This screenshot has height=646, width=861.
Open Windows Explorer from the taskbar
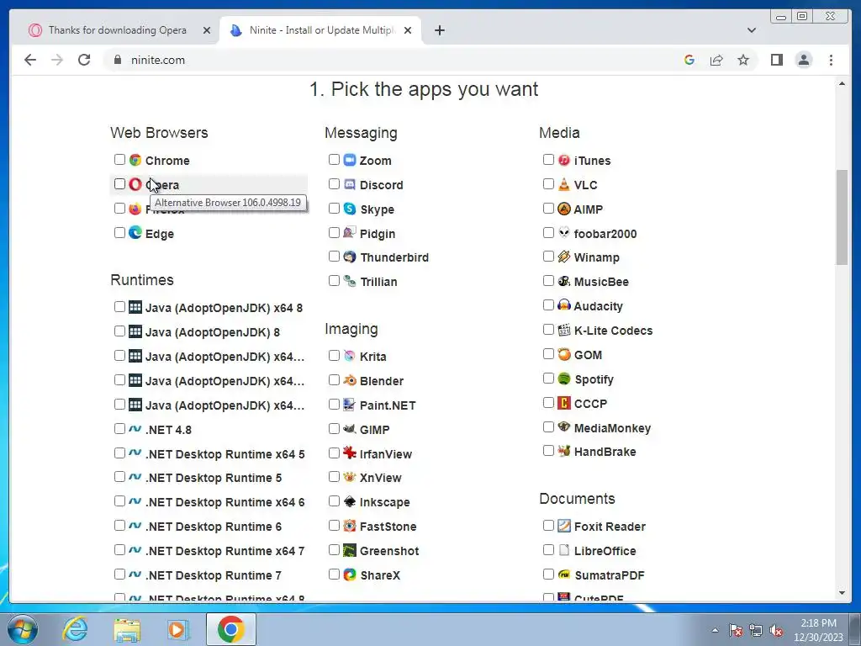click(x=127, y=629)
